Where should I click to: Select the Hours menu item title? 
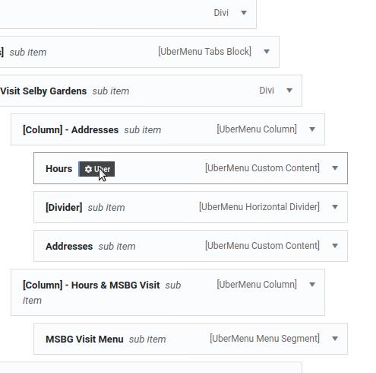coord(58,169)
